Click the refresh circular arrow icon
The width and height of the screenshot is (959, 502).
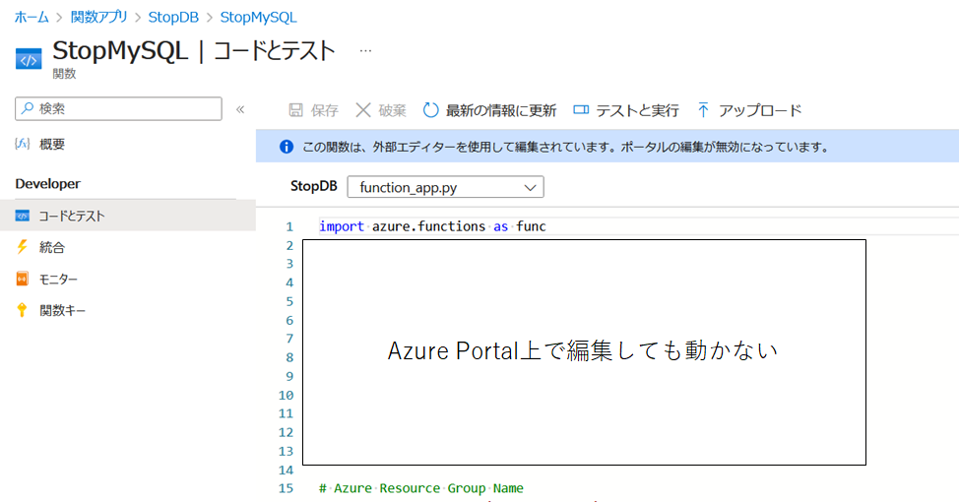pyautogui.click(x=430, y=110)
